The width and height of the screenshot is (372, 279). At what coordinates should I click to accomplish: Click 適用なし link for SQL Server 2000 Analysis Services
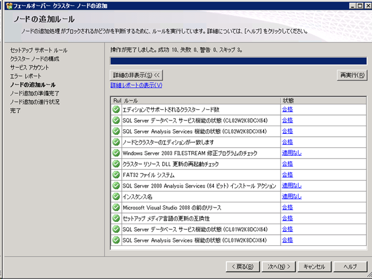click(x=292, y=186)
